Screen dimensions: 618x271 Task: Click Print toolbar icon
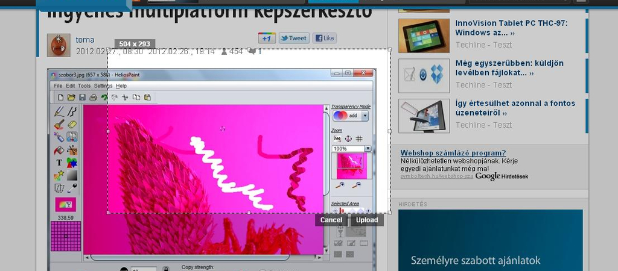click(93, 97)
